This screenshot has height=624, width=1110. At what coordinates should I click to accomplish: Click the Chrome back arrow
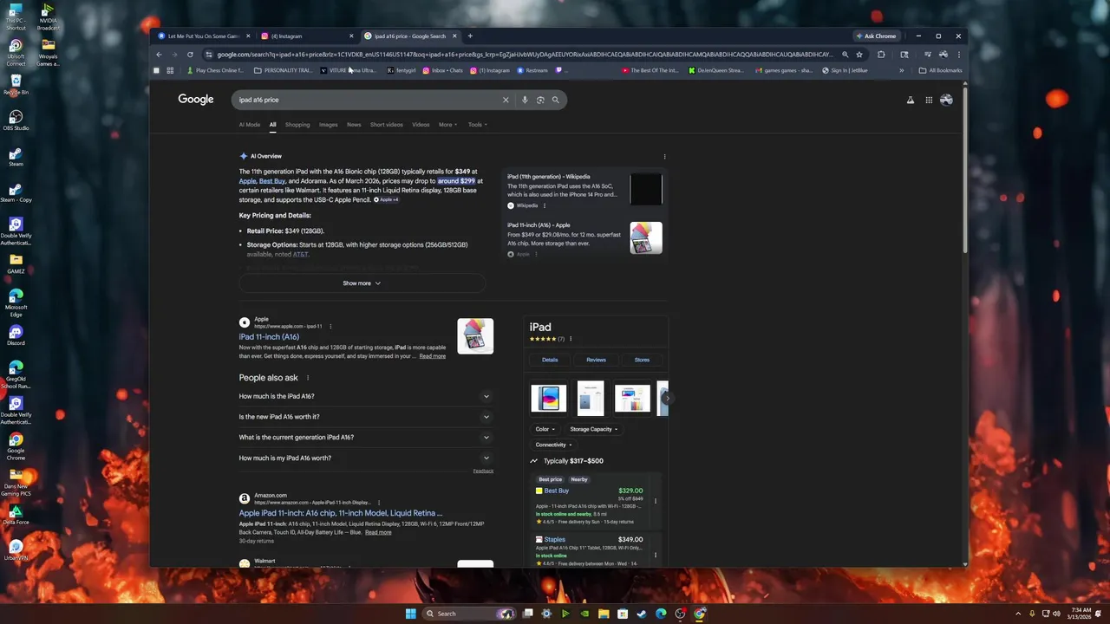159,54
